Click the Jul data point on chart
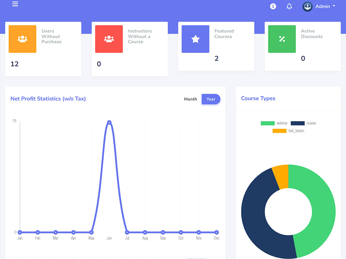 tap(127, 232)
